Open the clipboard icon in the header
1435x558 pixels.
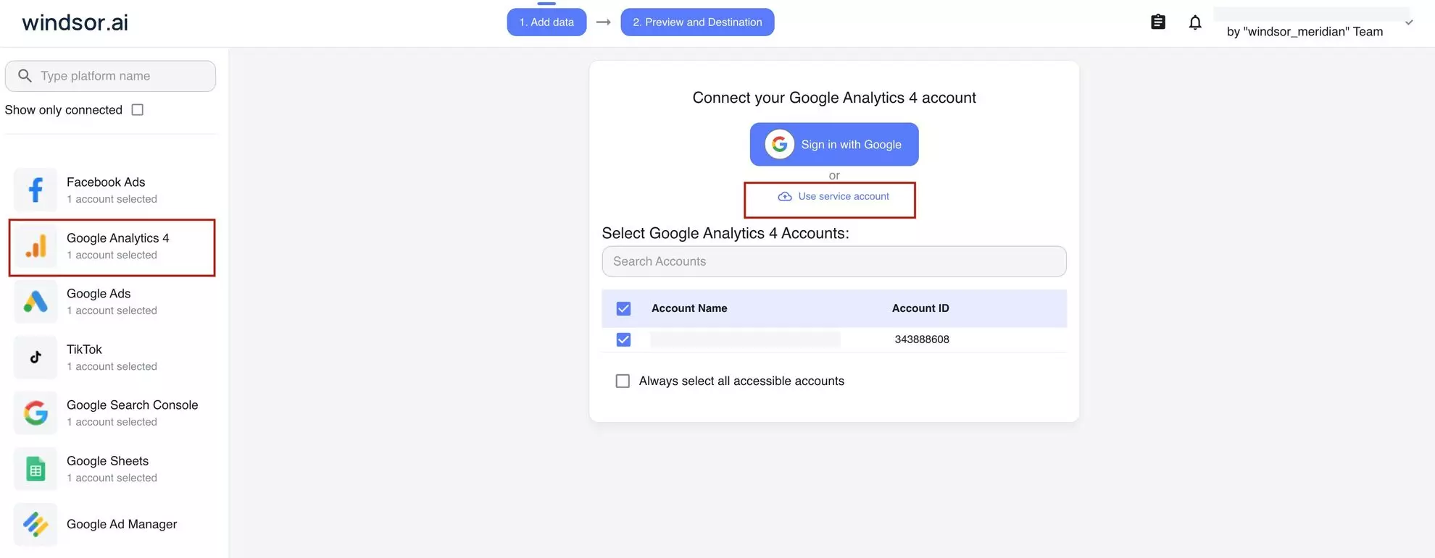tap(1158, 22)
